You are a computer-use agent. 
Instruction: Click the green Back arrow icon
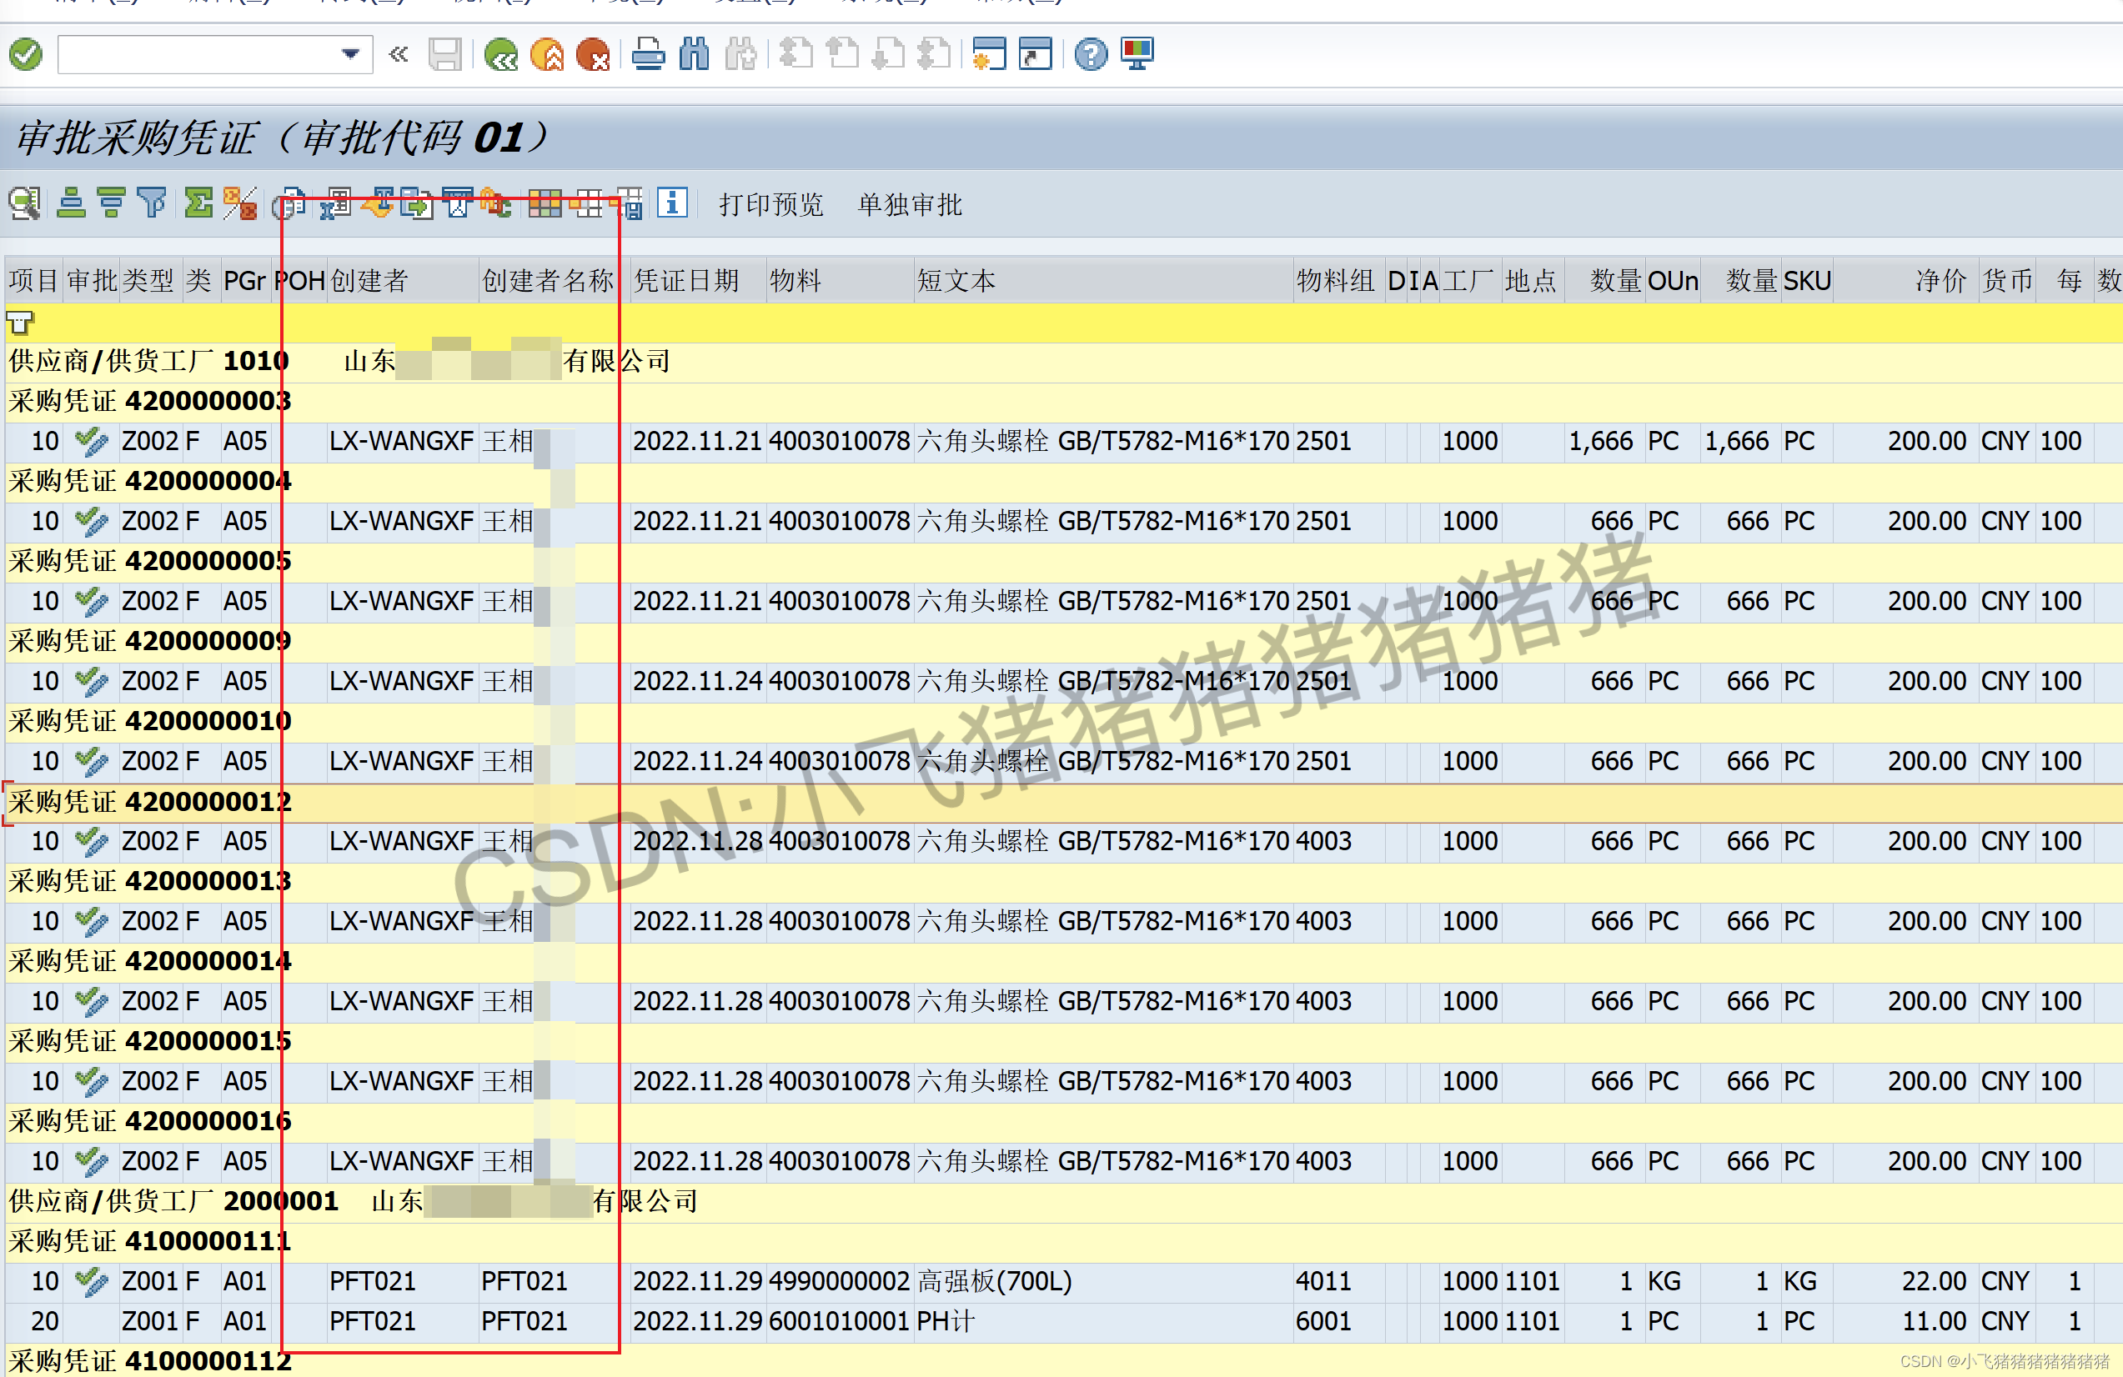[x=501, y=55]
